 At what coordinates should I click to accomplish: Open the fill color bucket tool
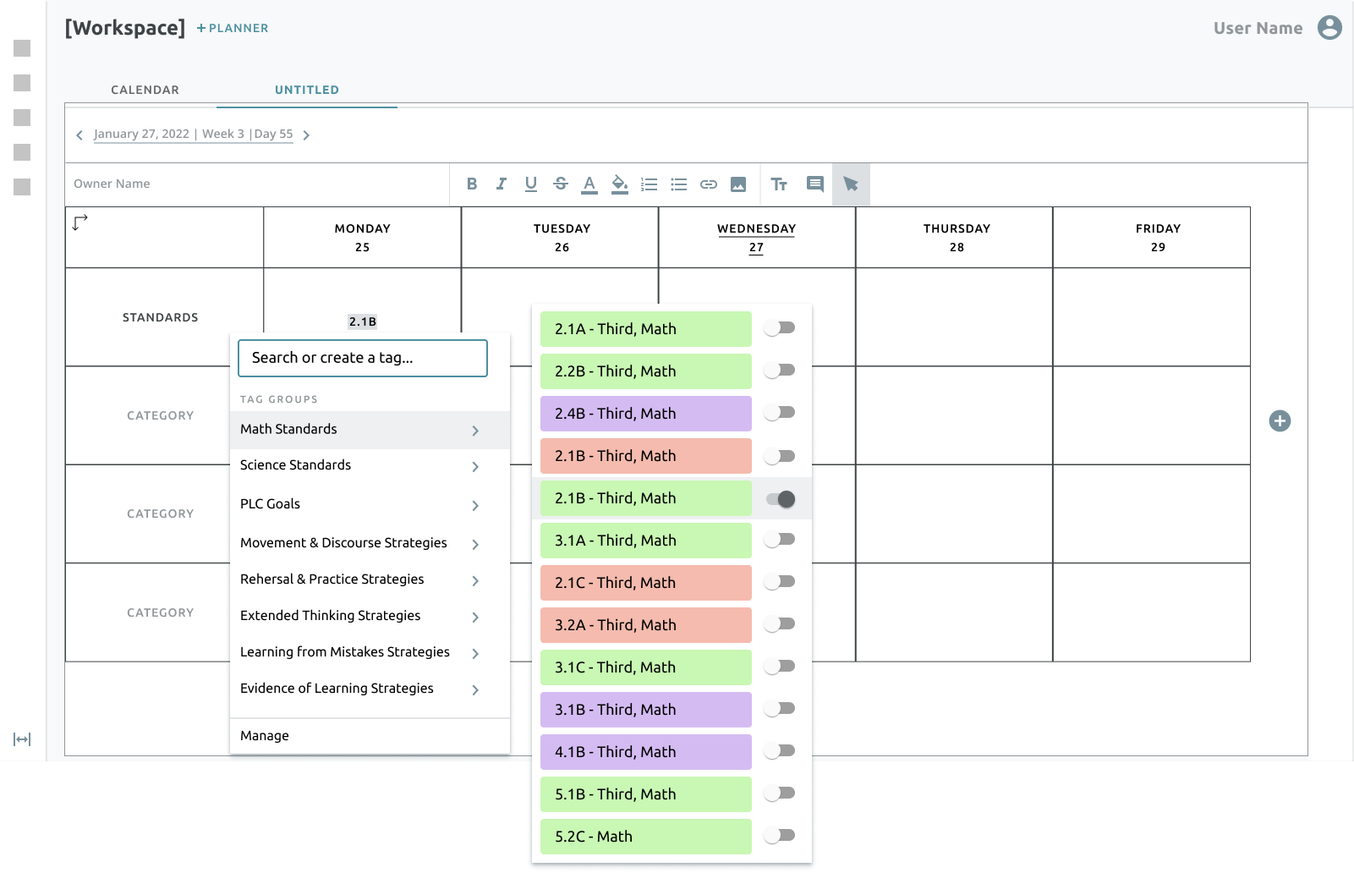click(620, 184)
